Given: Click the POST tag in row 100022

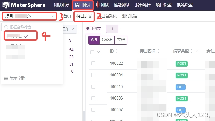Looking at the screenshot, I should [x=182, y=64].
